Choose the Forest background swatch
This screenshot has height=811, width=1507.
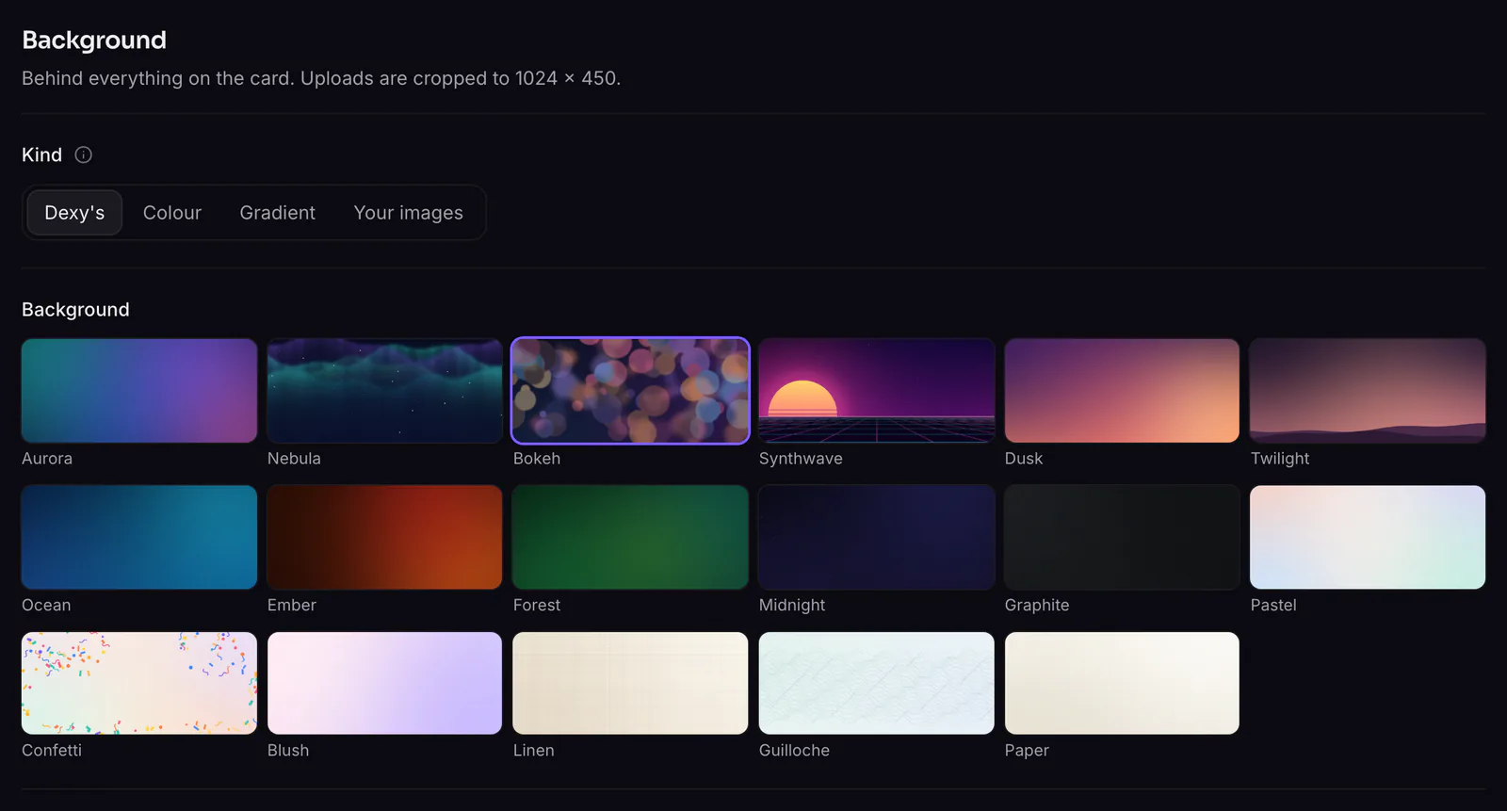tap(630, 537)
